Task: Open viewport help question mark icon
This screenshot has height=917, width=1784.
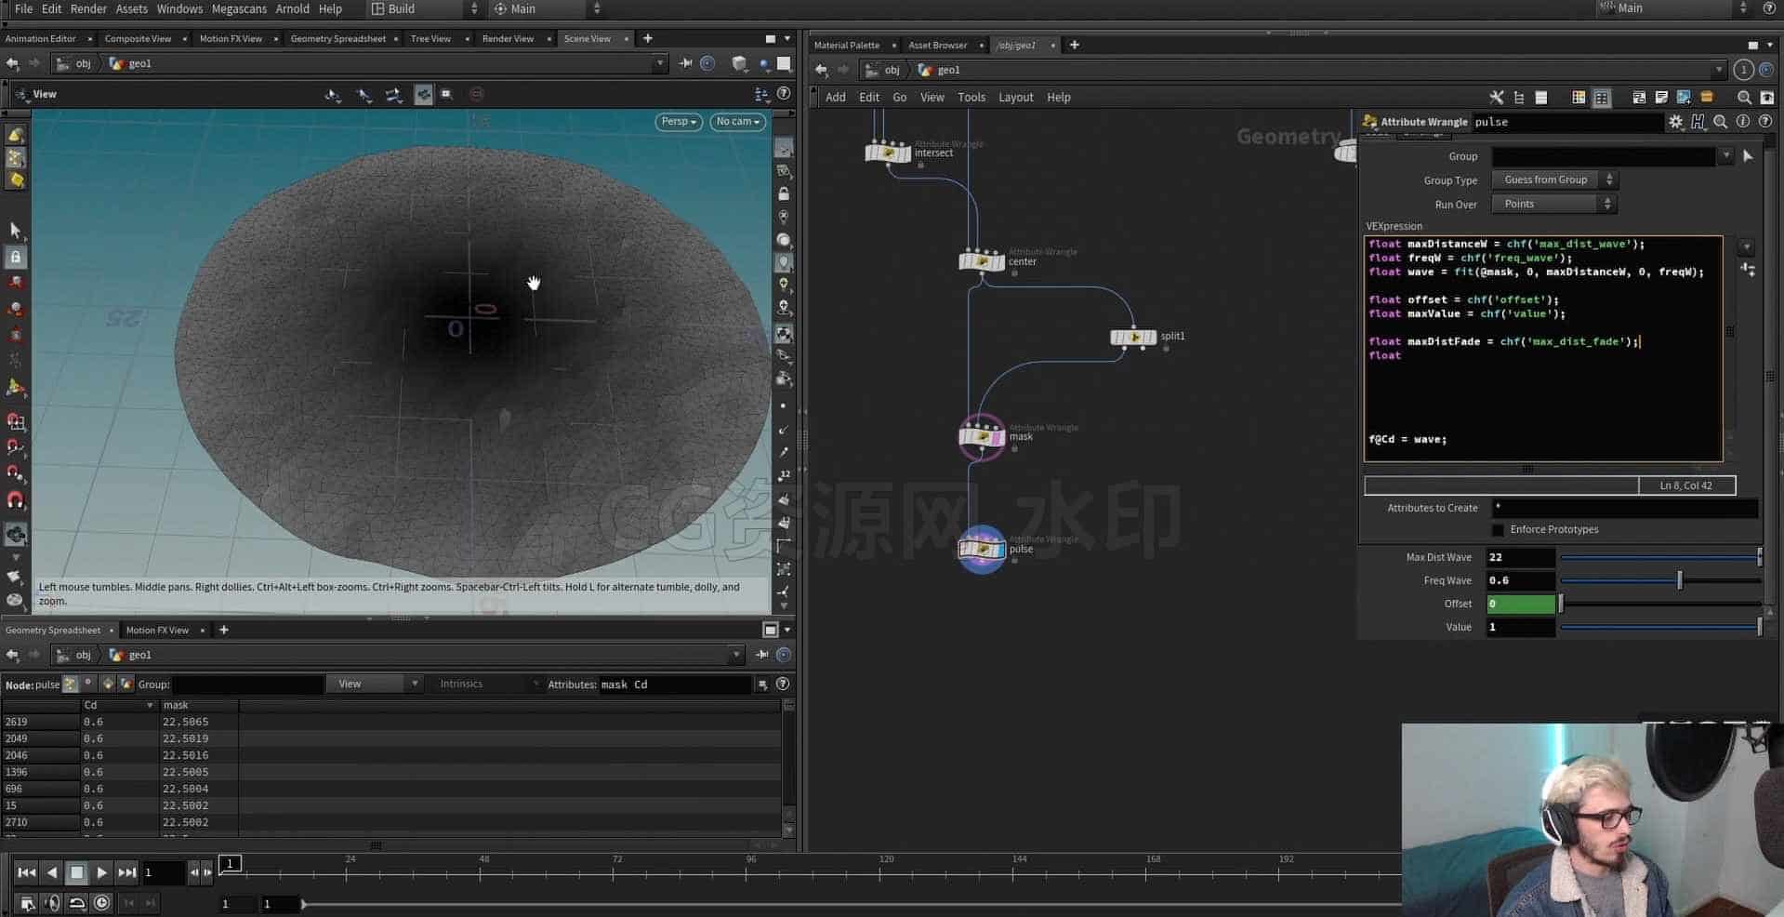Action: [784, 94]
